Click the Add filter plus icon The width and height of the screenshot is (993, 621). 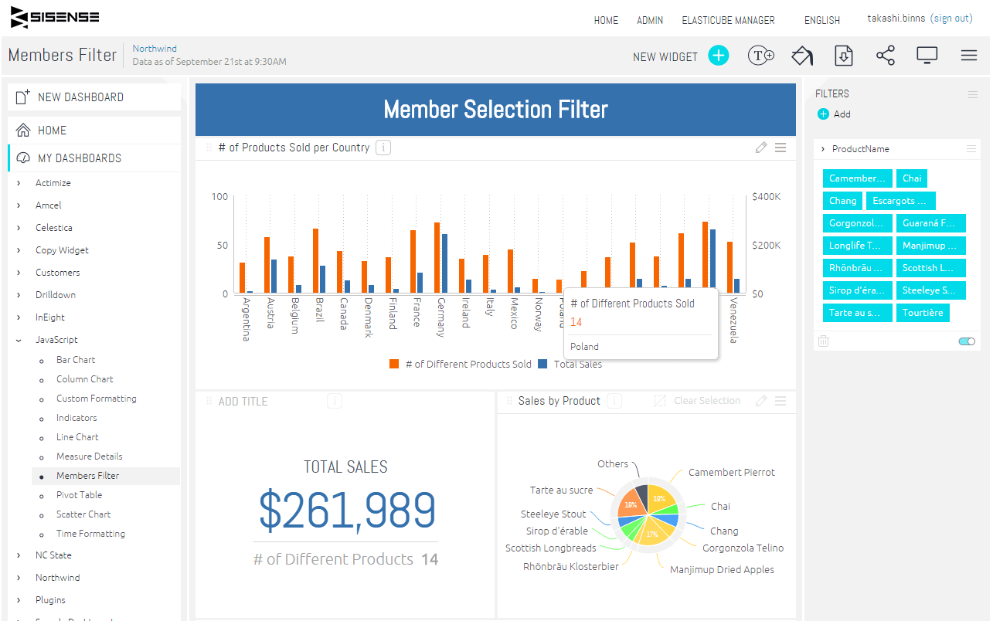823,114
